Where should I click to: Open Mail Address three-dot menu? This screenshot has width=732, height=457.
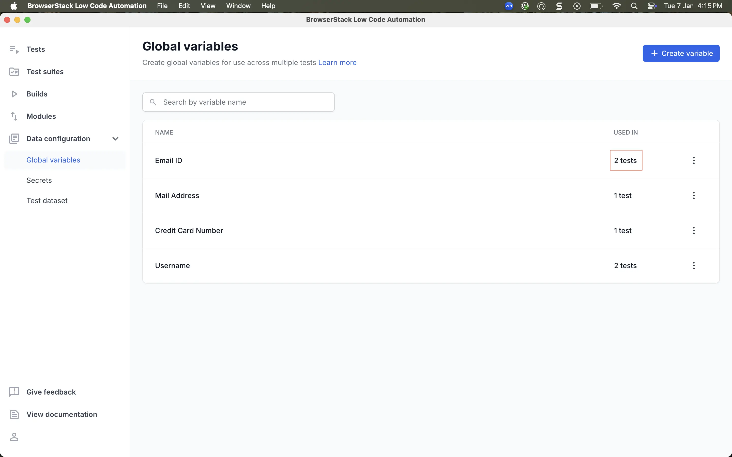coord(694,195)
